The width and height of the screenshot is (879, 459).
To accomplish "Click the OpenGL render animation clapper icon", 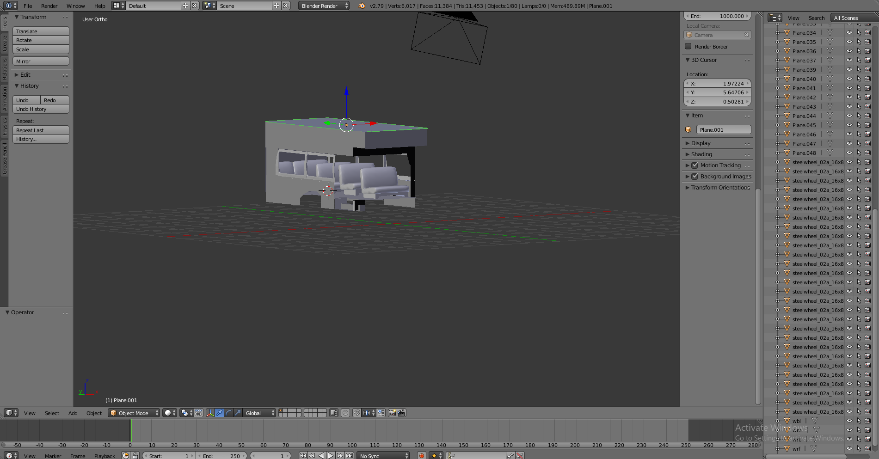I will pyautogui.click(x=401, y=413).
